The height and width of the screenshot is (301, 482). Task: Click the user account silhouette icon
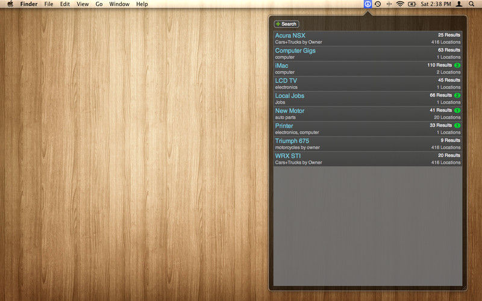pyautogui.click(x=459, y=4)
